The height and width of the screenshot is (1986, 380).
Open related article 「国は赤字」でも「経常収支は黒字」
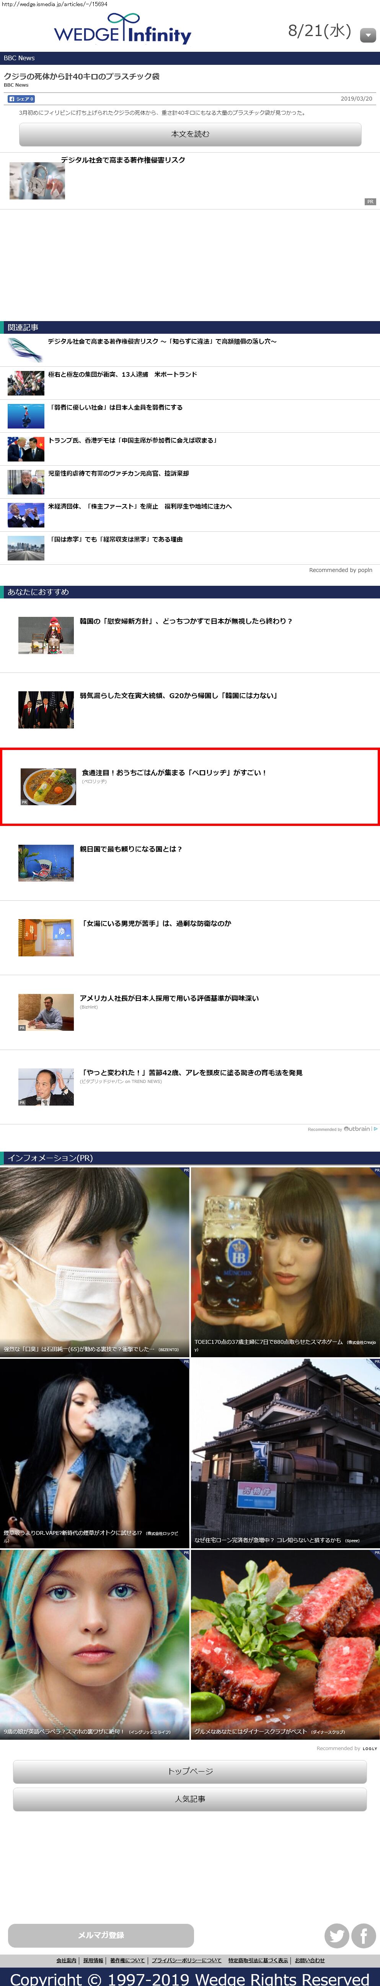116,540
